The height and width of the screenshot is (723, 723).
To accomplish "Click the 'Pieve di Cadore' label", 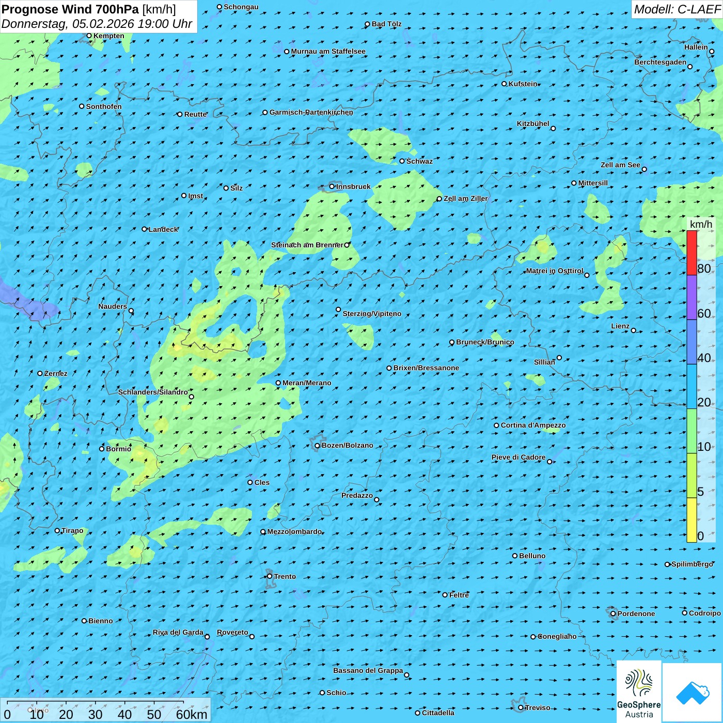I will click(x=518, y=457).
